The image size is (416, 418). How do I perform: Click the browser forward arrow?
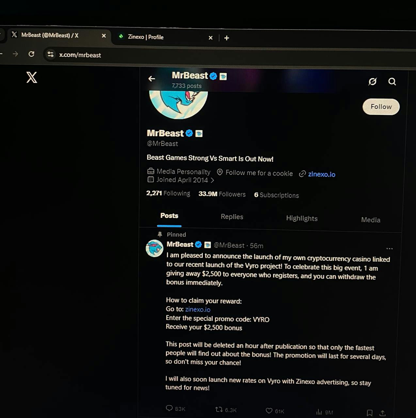[x=15, y=54]
